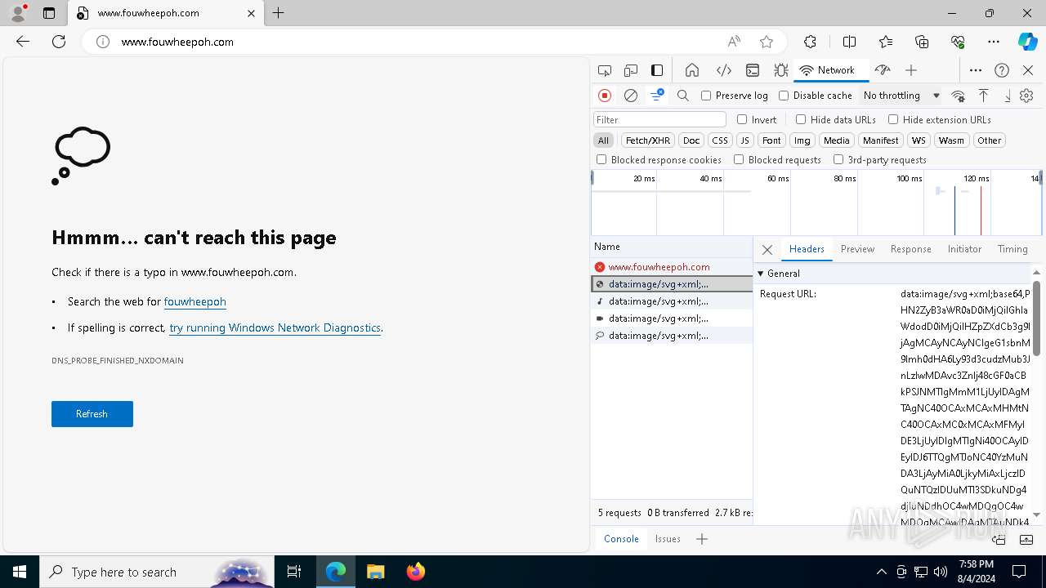Check Hide extension URLs
The width and height of the screenshot is (1046, 588).
click(893, 119)
